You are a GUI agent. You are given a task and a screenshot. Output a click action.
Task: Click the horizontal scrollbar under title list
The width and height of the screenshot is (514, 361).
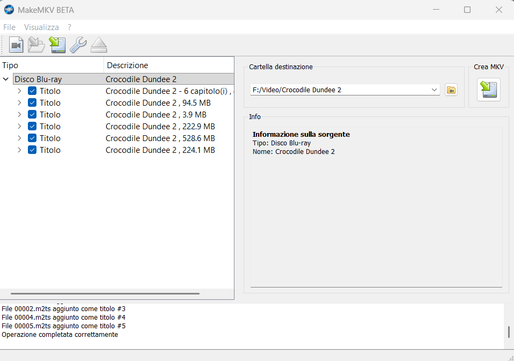pos(105,293)
